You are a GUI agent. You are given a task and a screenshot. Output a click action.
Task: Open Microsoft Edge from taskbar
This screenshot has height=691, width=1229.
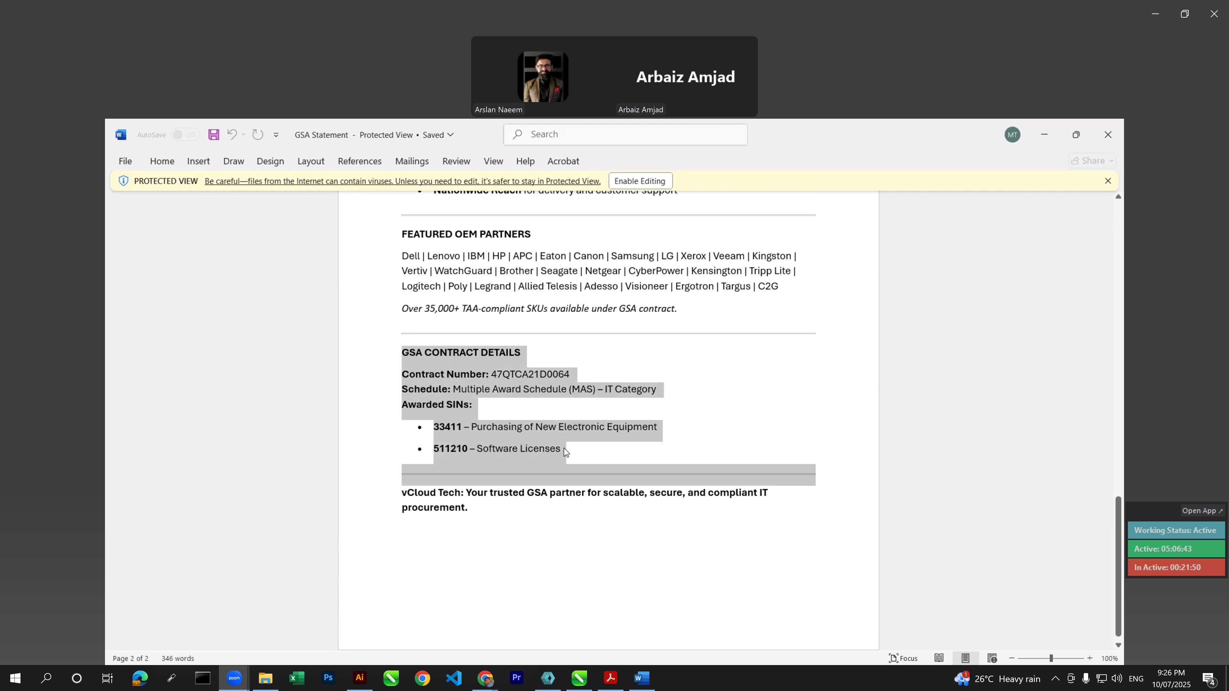pyautogui.click(x=140, y=679)
